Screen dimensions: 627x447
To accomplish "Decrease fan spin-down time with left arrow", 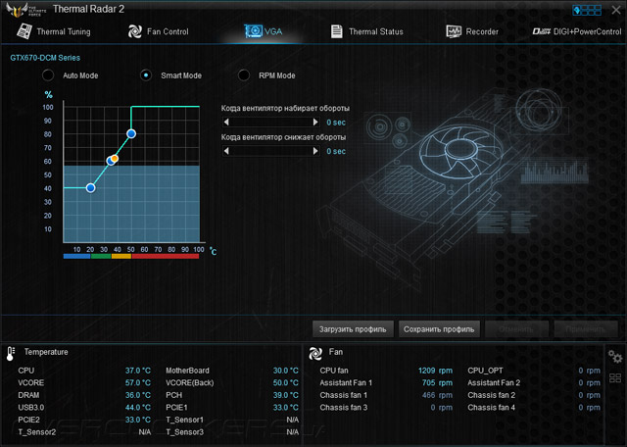I will (226, 151).
